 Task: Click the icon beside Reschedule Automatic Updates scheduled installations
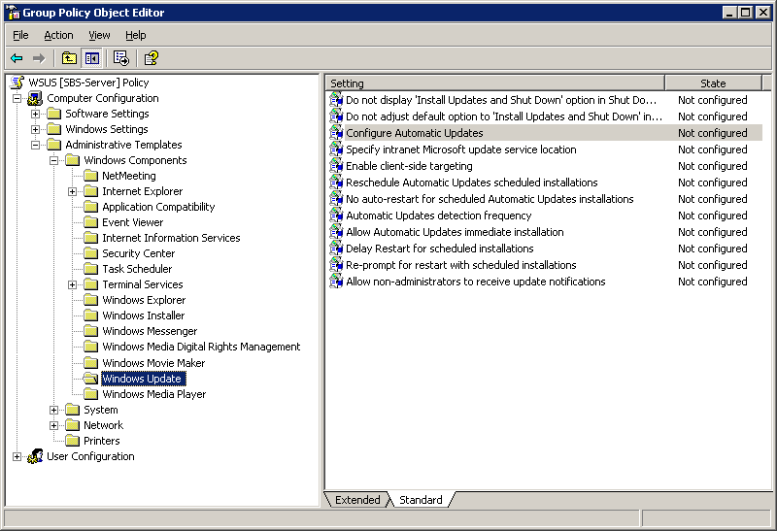(336, 183)
